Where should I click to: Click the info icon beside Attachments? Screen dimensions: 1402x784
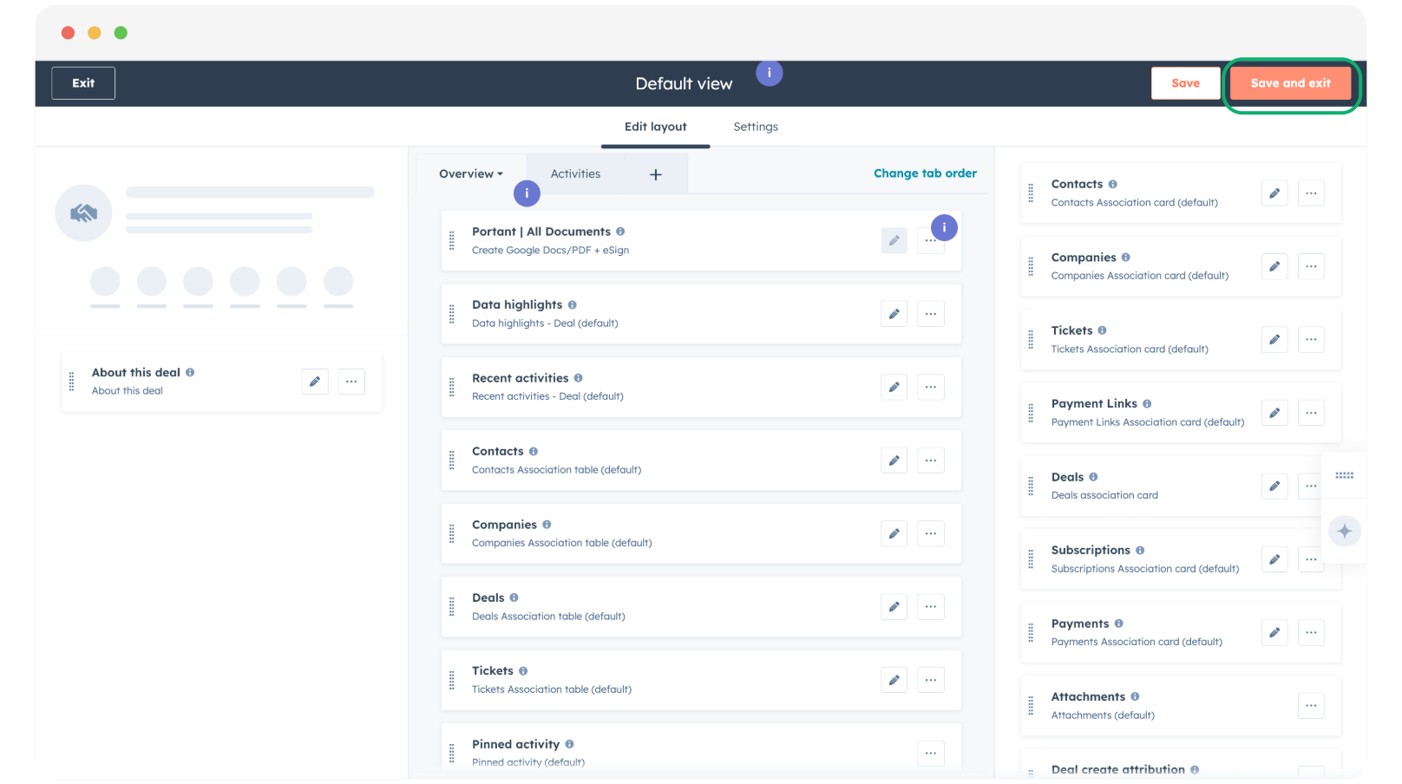pos(1135,696)
